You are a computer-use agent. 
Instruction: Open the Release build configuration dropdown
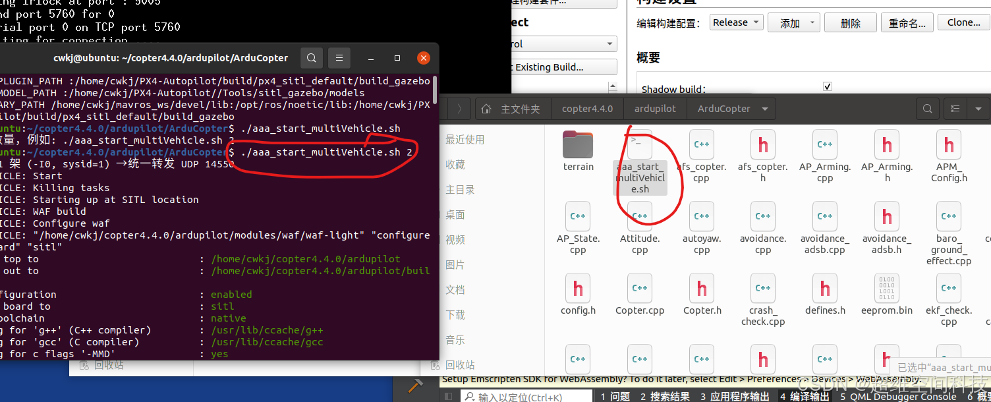736,22
